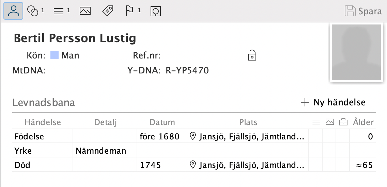Select the Yrke Nämndeman event row
This screenshot has height=187, width=387.
100,151
